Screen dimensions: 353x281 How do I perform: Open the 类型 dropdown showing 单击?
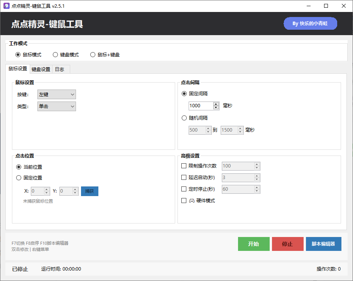(56, 106)
